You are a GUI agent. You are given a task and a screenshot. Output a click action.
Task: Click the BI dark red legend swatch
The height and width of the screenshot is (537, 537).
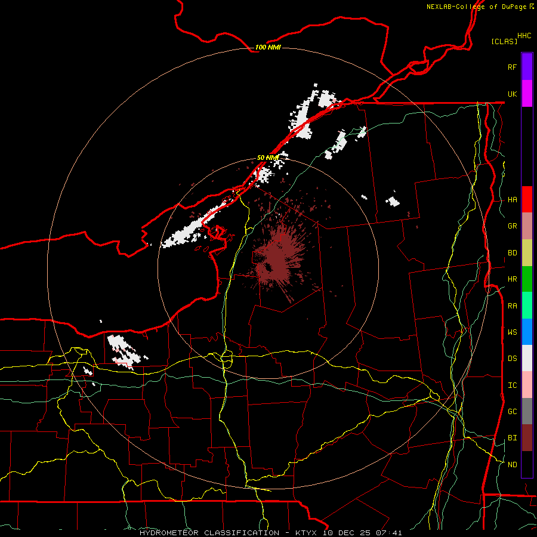point(527,438)
